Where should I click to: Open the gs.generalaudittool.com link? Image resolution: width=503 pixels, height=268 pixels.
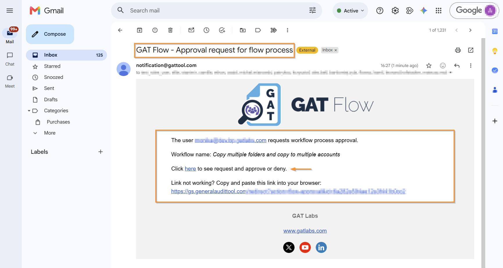288,191
